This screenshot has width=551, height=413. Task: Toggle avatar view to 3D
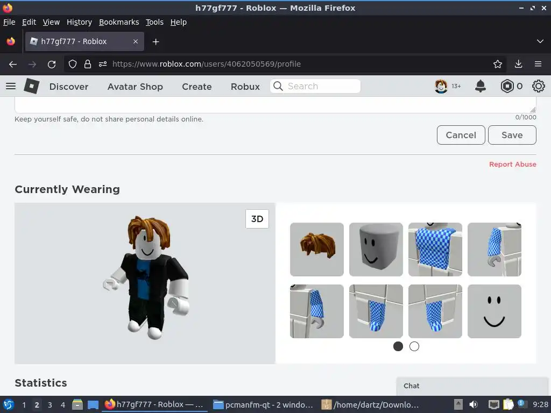[257, 219]
